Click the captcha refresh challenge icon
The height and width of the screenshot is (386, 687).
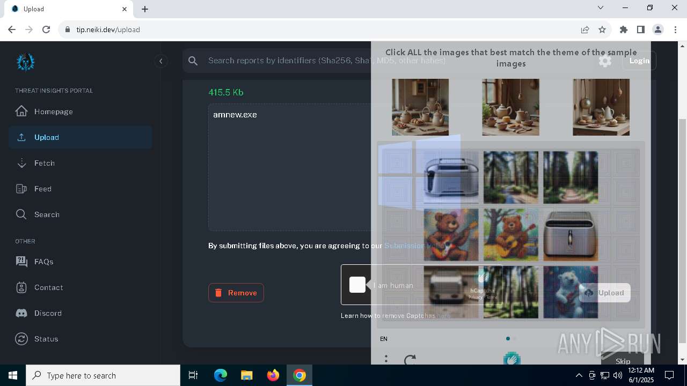point(410,359)
